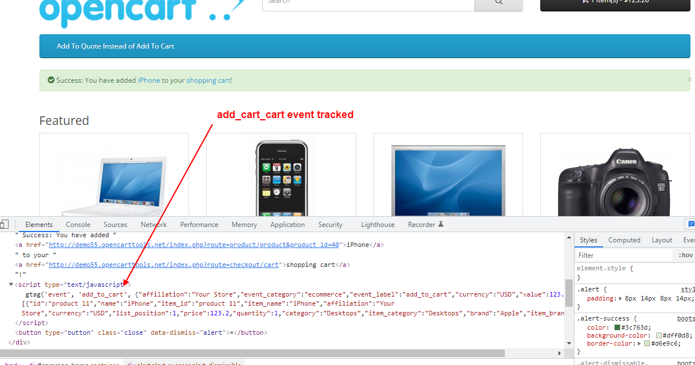Collapse the script element node
The height and width of the screenshot is (365, 695).
point(11,285)
